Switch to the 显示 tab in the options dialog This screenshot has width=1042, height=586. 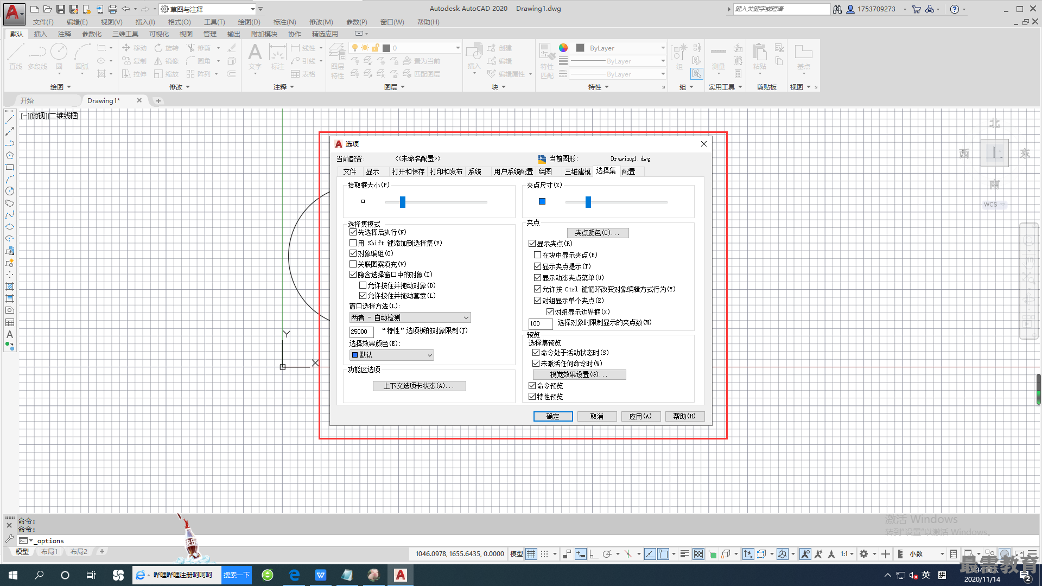click(x=372, y=171)
